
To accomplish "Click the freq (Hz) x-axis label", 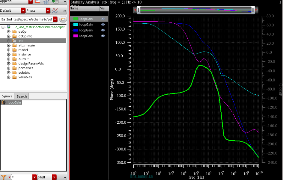I will click(196, 177).
